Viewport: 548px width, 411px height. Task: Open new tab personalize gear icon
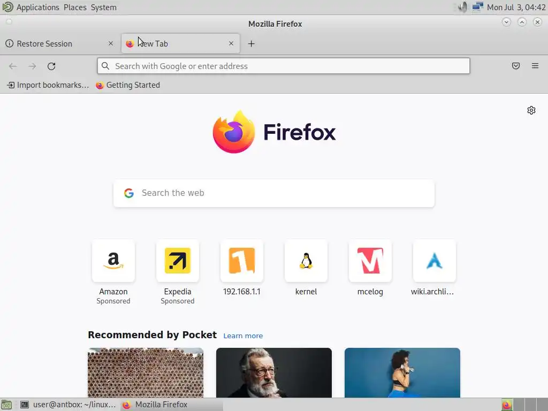point(531,110)
